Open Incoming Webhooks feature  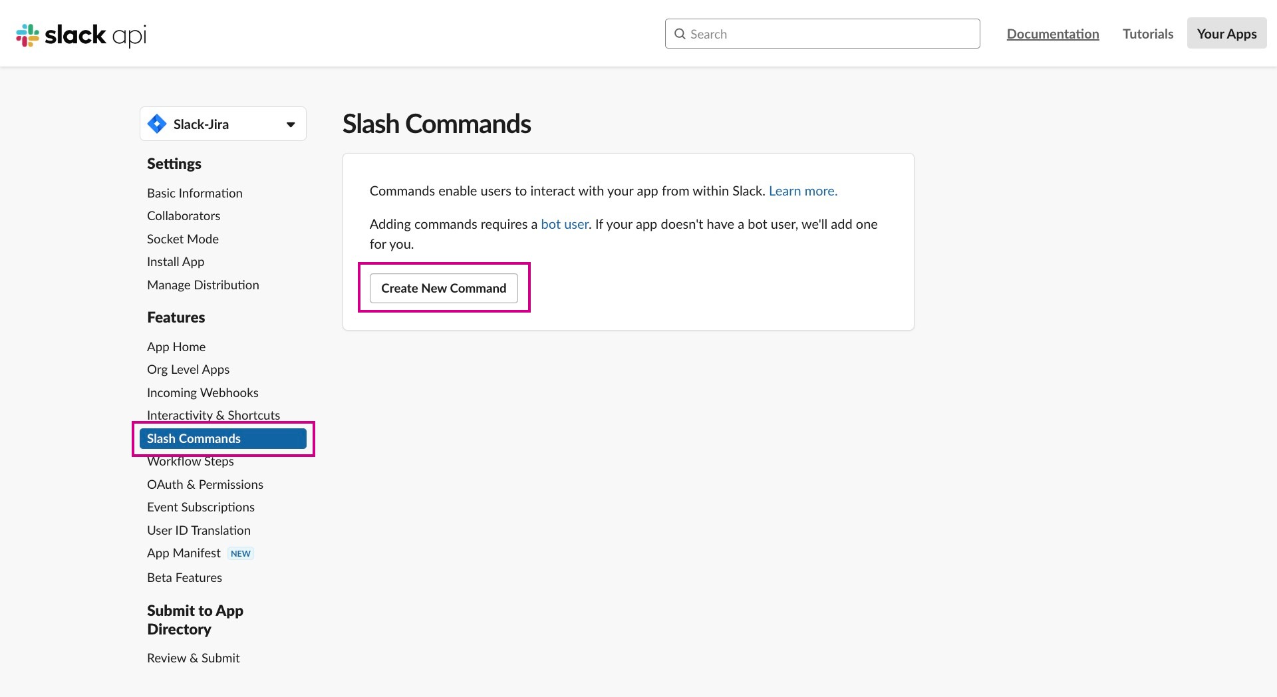coord(203,392)
